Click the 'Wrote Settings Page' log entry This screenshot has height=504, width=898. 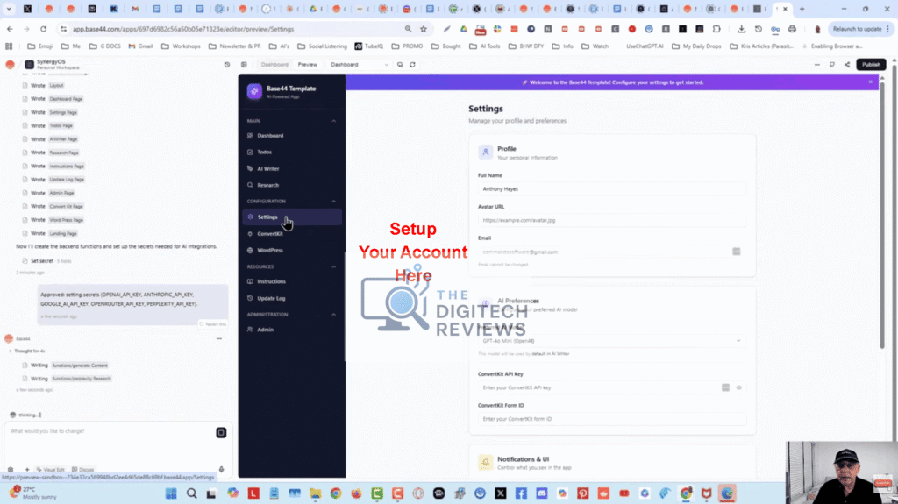click(x=50, y=113)
